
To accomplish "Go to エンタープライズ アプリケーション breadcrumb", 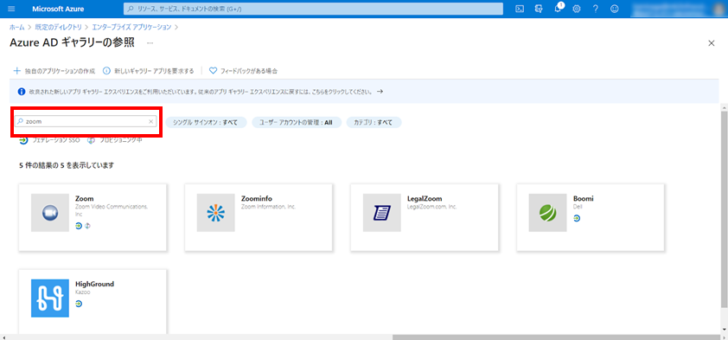I will pos(132,28).
